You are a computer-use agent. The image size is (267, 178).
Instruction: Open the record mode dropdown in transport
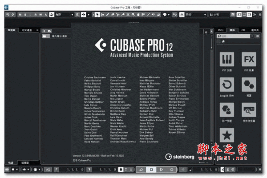pos(14,170)
